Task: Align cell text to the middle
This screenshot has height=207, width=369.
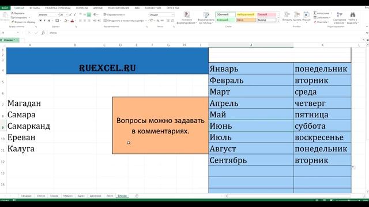Action: click(85, 14)
